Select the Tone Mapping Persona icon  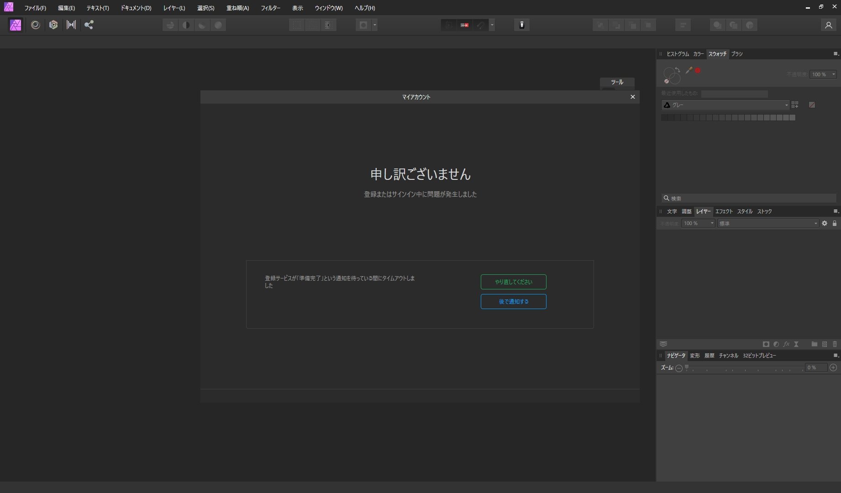point(71,25)
